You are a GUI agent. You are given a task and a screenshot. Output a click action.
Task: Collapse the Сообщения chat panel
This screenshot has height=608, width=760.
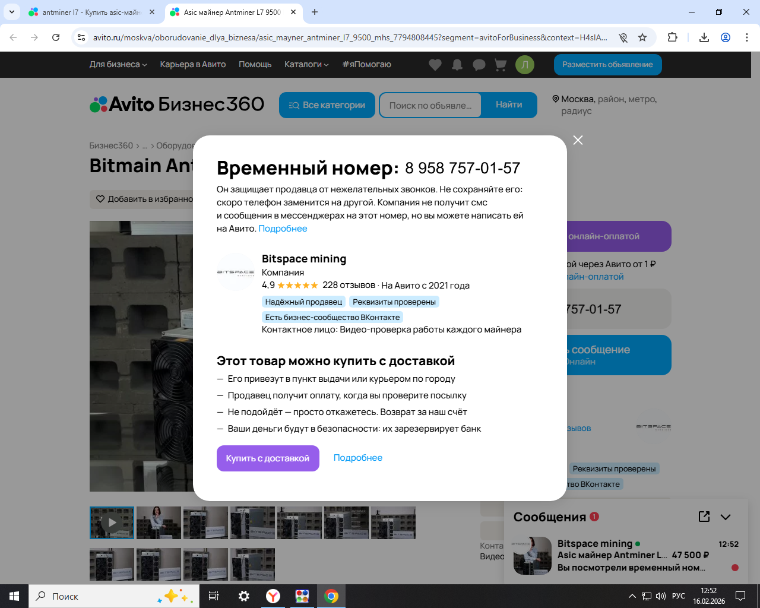[x=726, y=517]
